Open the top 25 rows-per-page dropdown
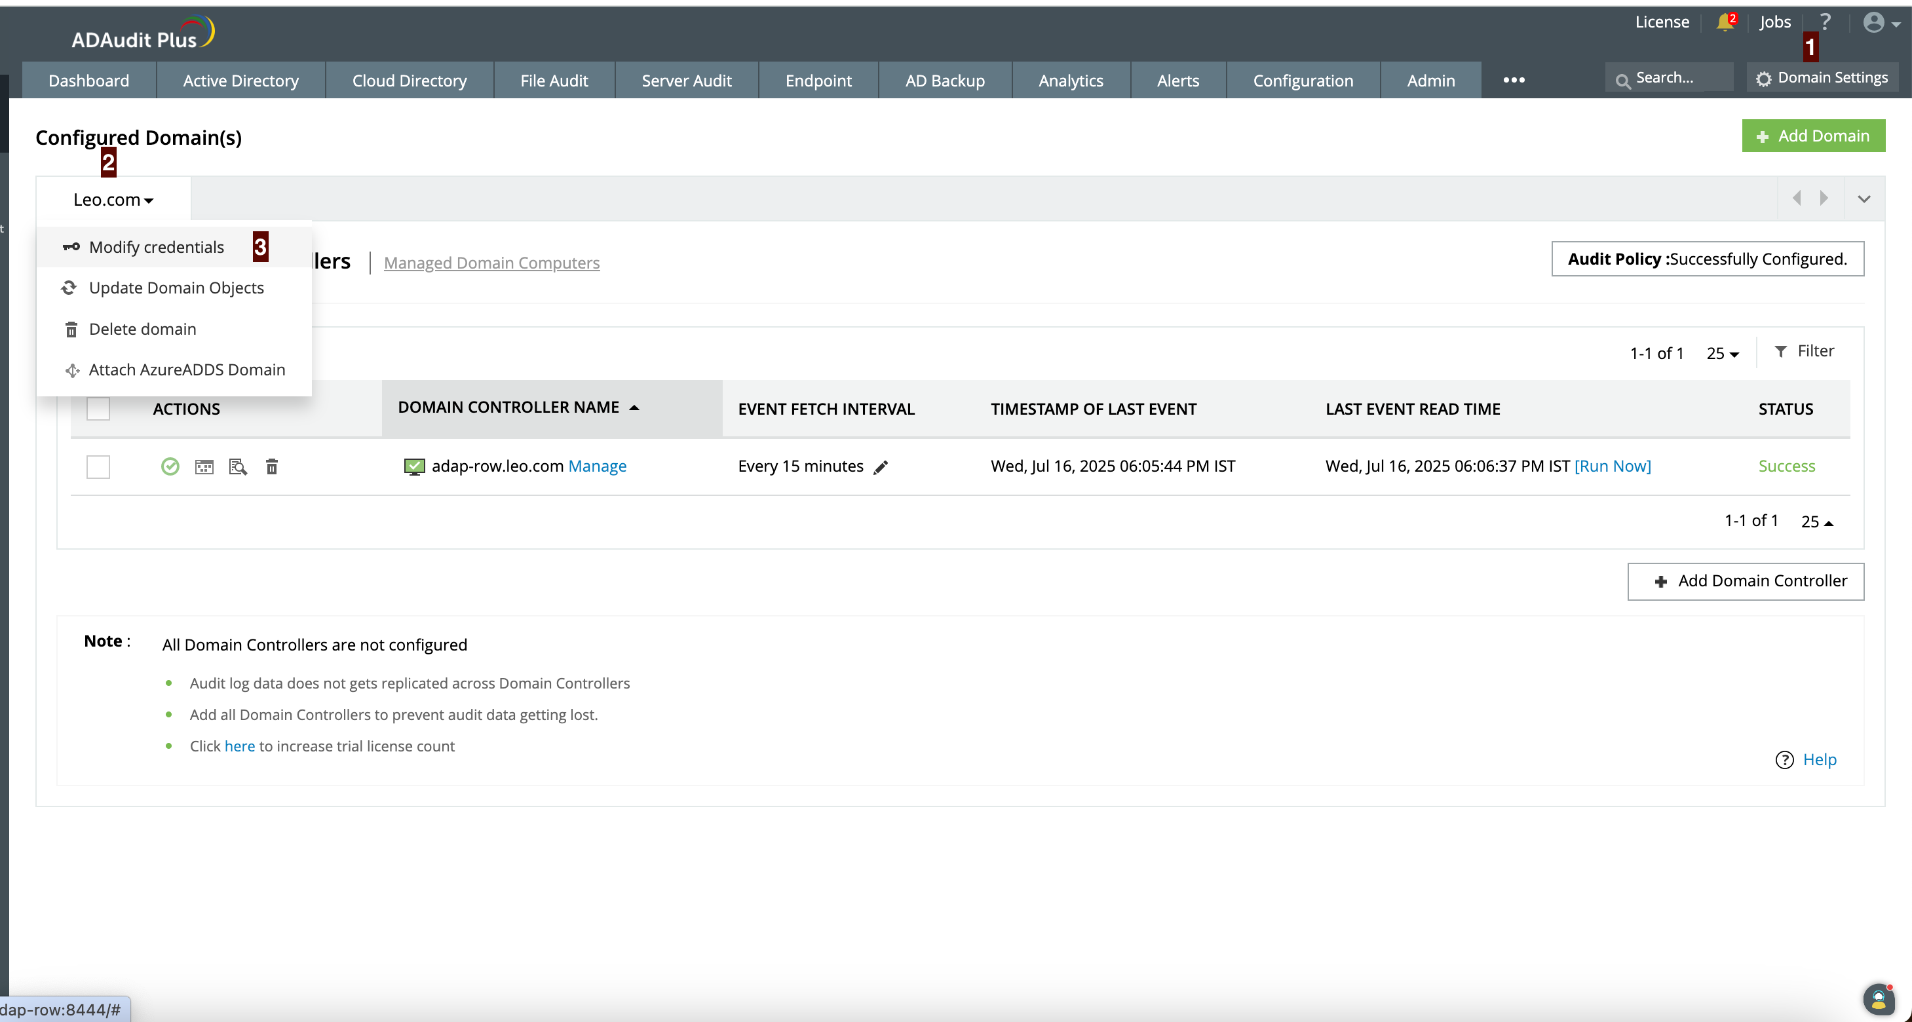The image size is (1912, 1022). coord(1722,353)
